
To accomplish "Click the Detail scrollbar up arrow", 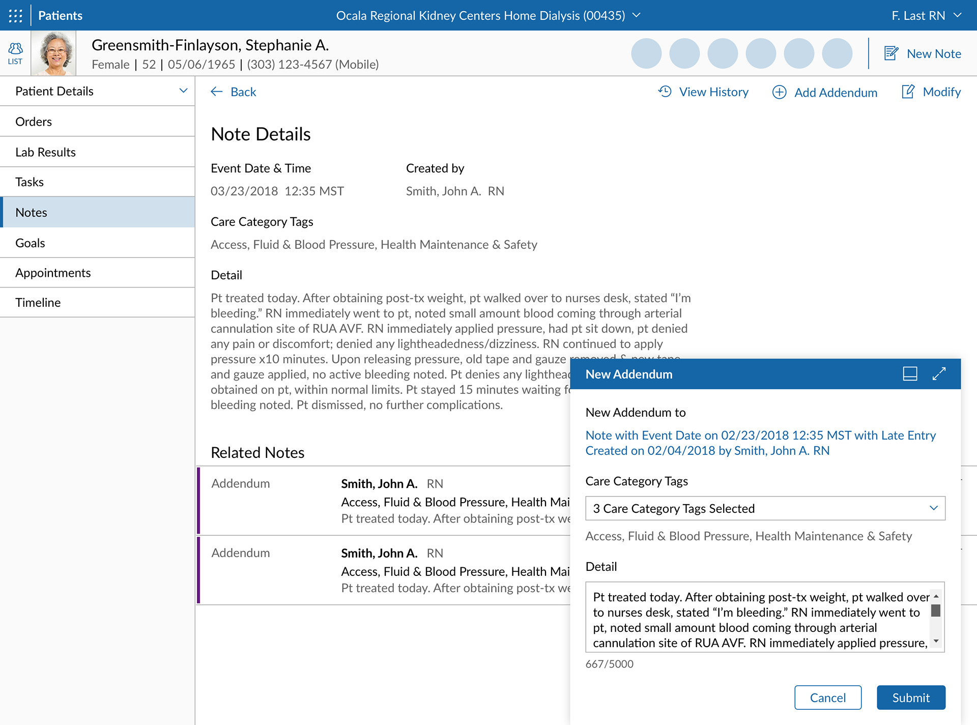I will coord(936,596).
